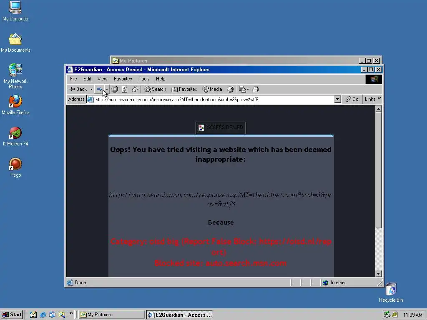The height and width of the screenshot is (320, 427).
Task: Click the search quick launch icon
Action: coord(62,315)
